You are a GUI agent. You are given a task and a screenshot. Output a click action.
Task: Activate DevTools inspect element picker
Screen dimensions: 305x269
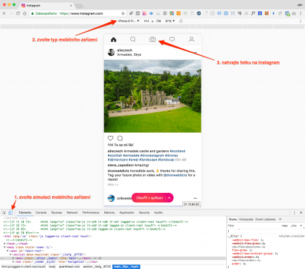[4, 213]
